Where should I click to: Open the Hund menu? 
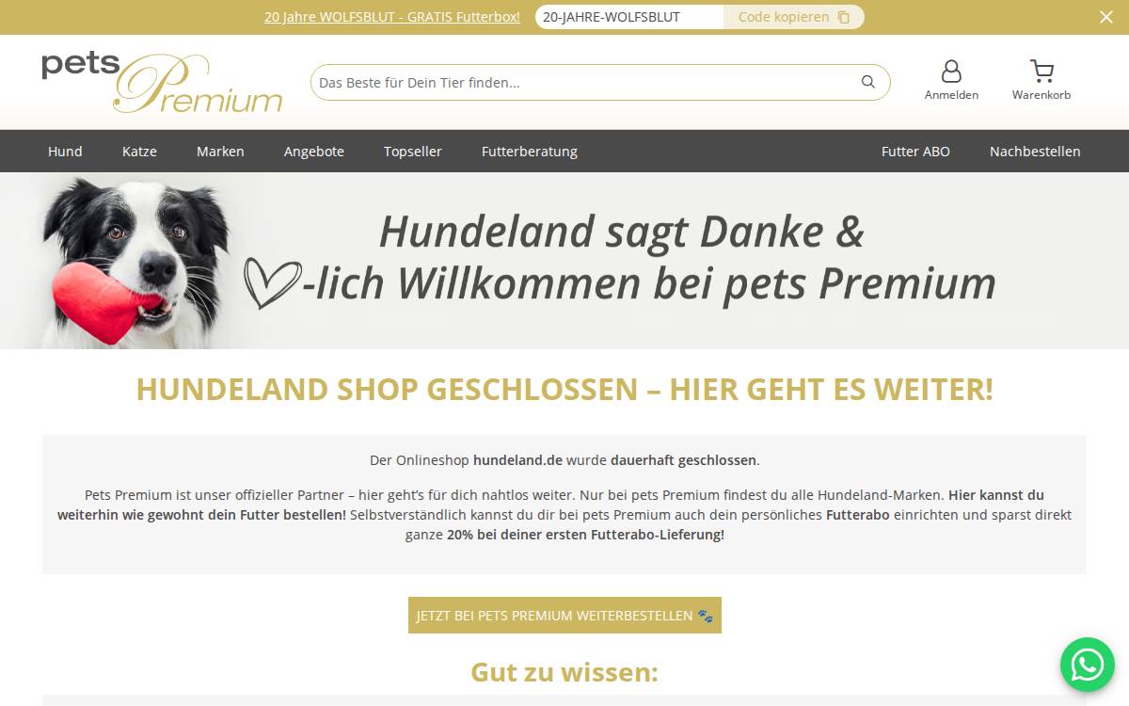pos(65,151)
